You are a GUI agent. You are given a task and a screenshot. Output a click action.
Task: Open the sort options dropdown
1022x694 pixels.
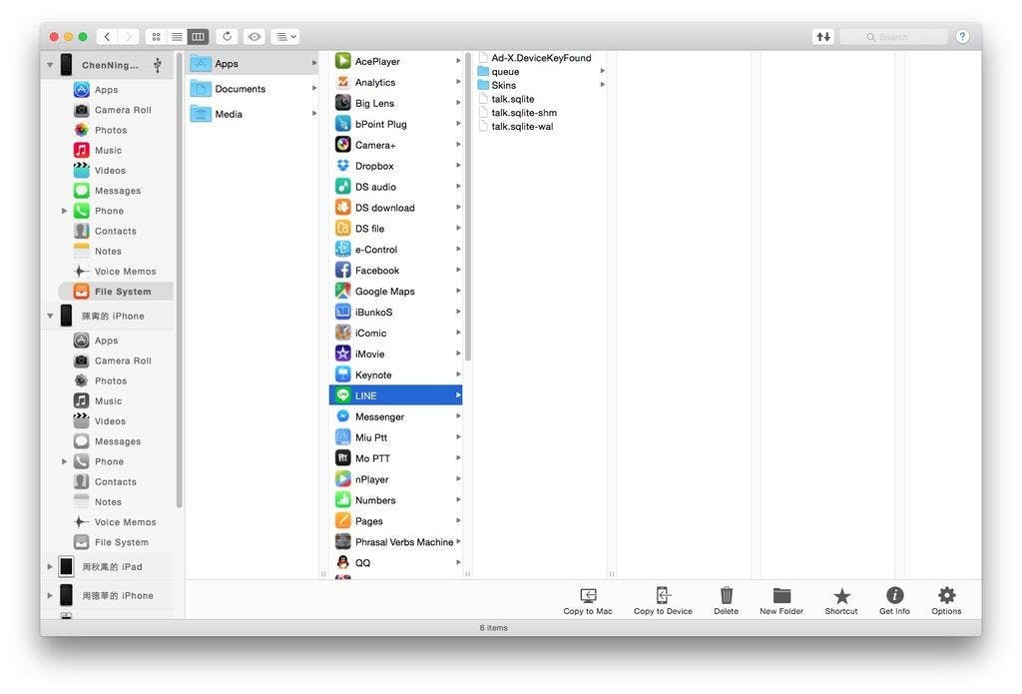[286, 37]
